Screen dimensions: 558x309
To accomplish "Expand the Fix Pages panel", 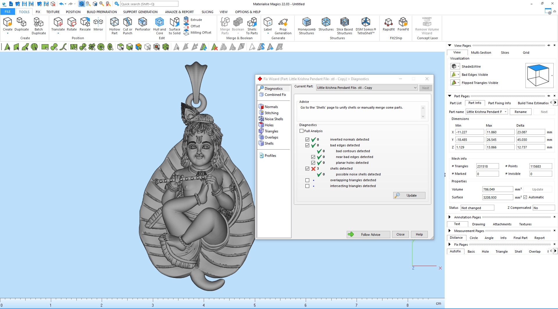I will point(450,244).
